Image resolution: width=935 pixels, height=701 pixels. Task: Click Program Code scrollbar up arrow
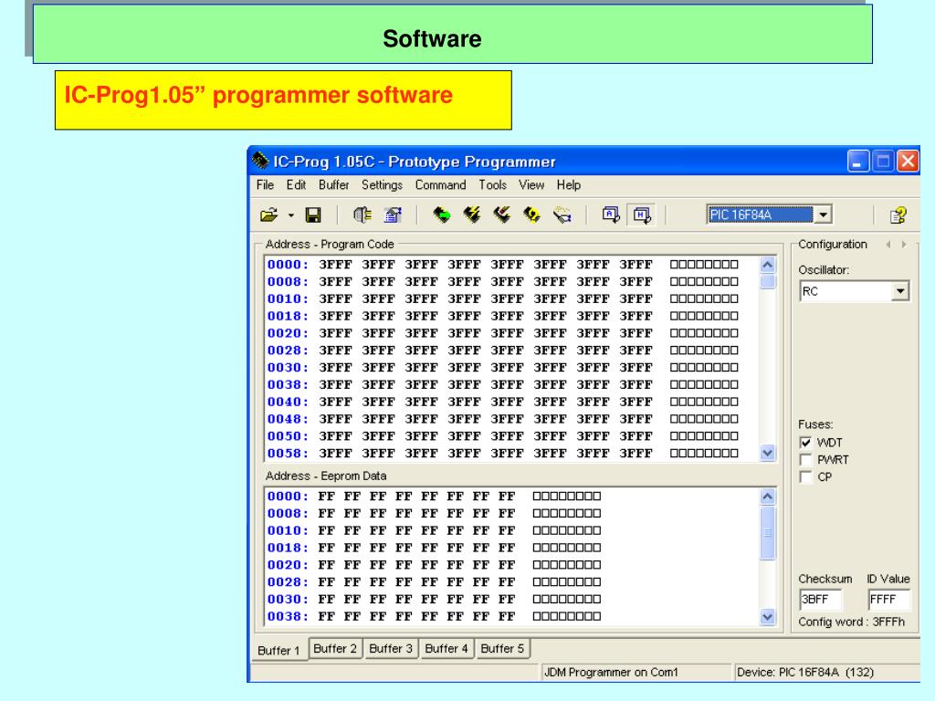point(768,265)
